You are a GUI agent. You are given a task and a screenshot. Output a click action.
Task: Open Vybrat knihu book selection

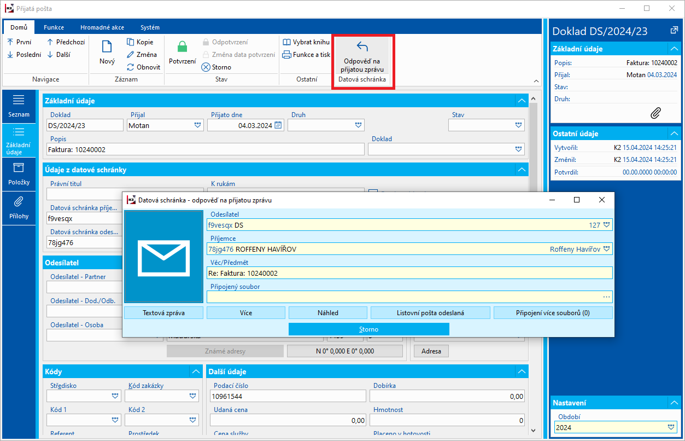[306, 42]
